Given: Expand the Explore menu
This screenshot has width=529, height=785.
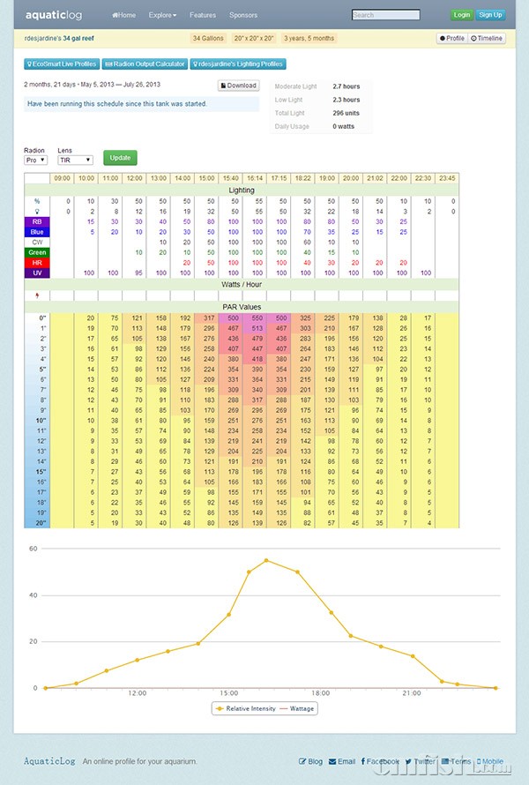Looking at the screenshot, I should click(162, 16).
